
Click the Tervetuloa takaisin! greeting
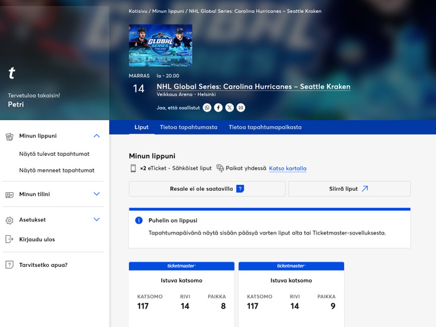[34, 95]
